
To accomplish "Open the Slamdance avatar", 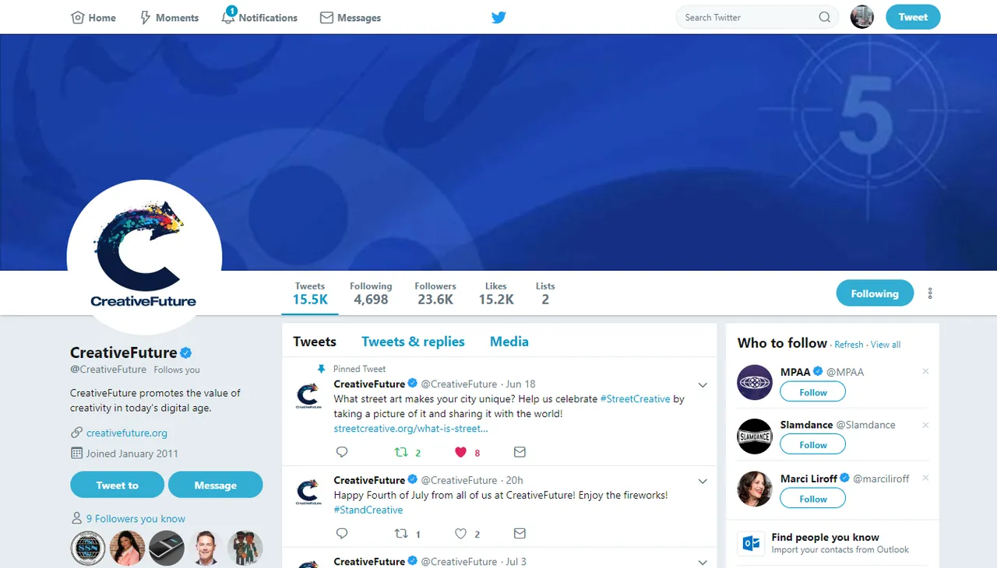I will point(755,436).
